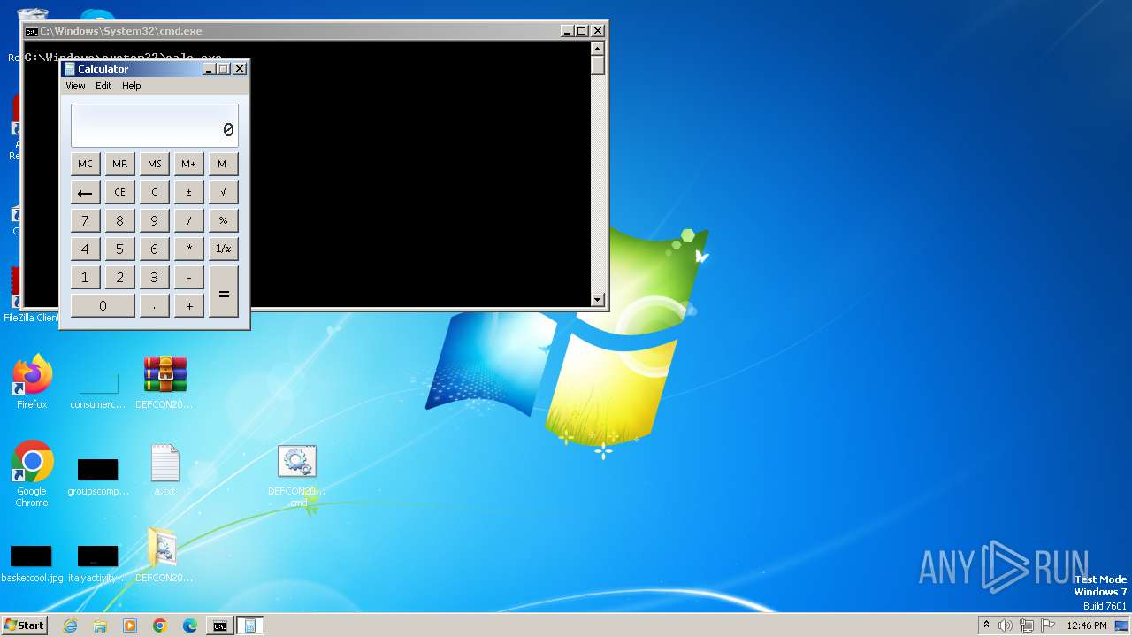The height and width of the screenshot is (637, 1132).
Task: Open Windows Media Player from taskbar
Action: point(130,625)
